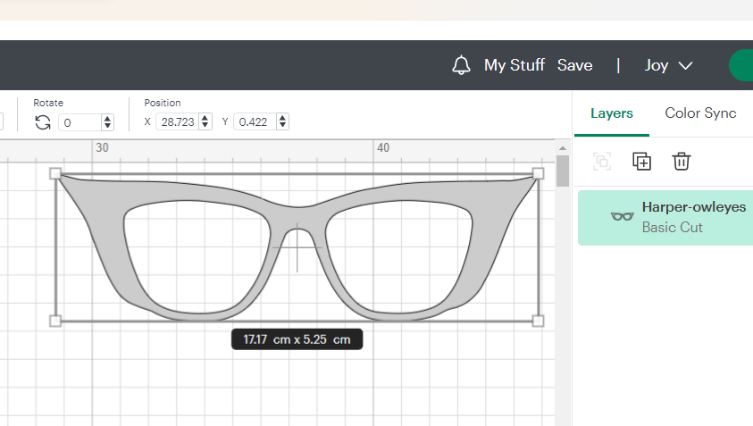Click the Y position stepper arrows
The image size is (753, 426).
[282, 121]
